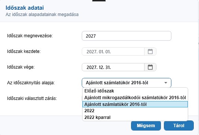This screenshot has width=199, height=135.
Task: Click the 'Időszak kezdete:' label
Action: coord(24,51)
